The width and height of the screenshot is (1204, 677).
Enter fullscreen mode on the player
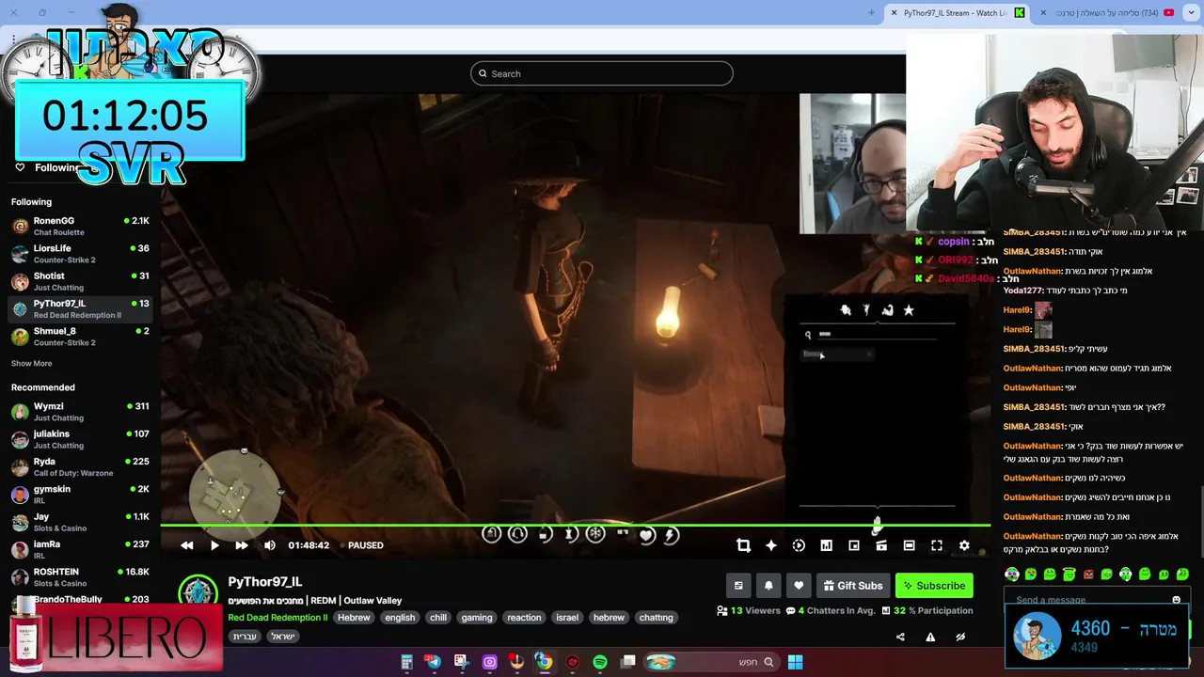[937, 545]
